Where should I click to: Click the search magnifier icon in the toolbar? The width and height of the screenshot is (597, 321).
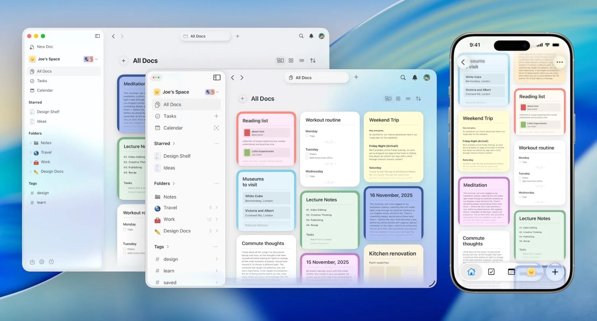[403, 77]
